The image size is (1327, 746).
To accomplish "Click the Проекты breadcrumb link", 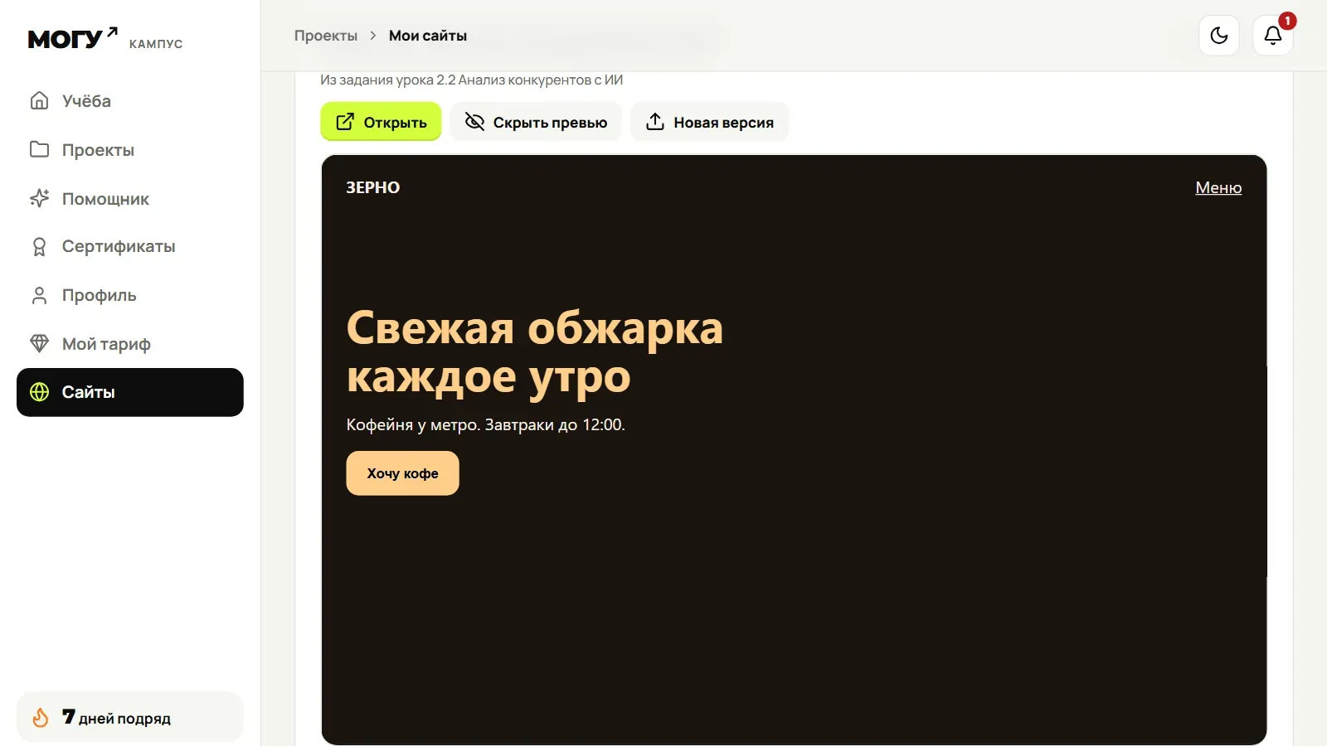I will click(326, 36).
